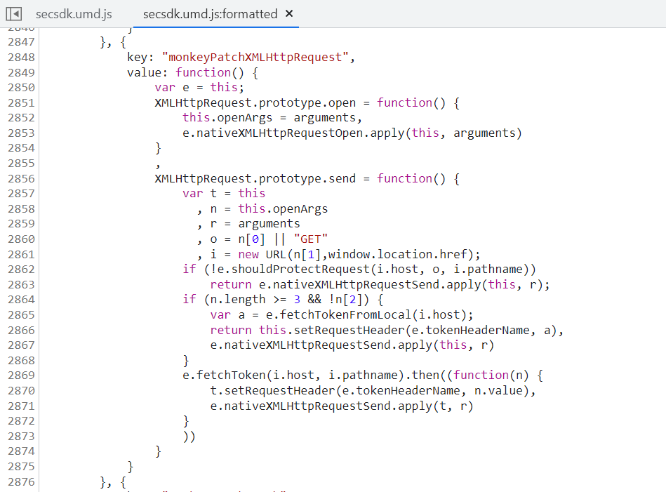
Task: Set a breakpoint on line 2850
Action: click(x=21, y=88)
